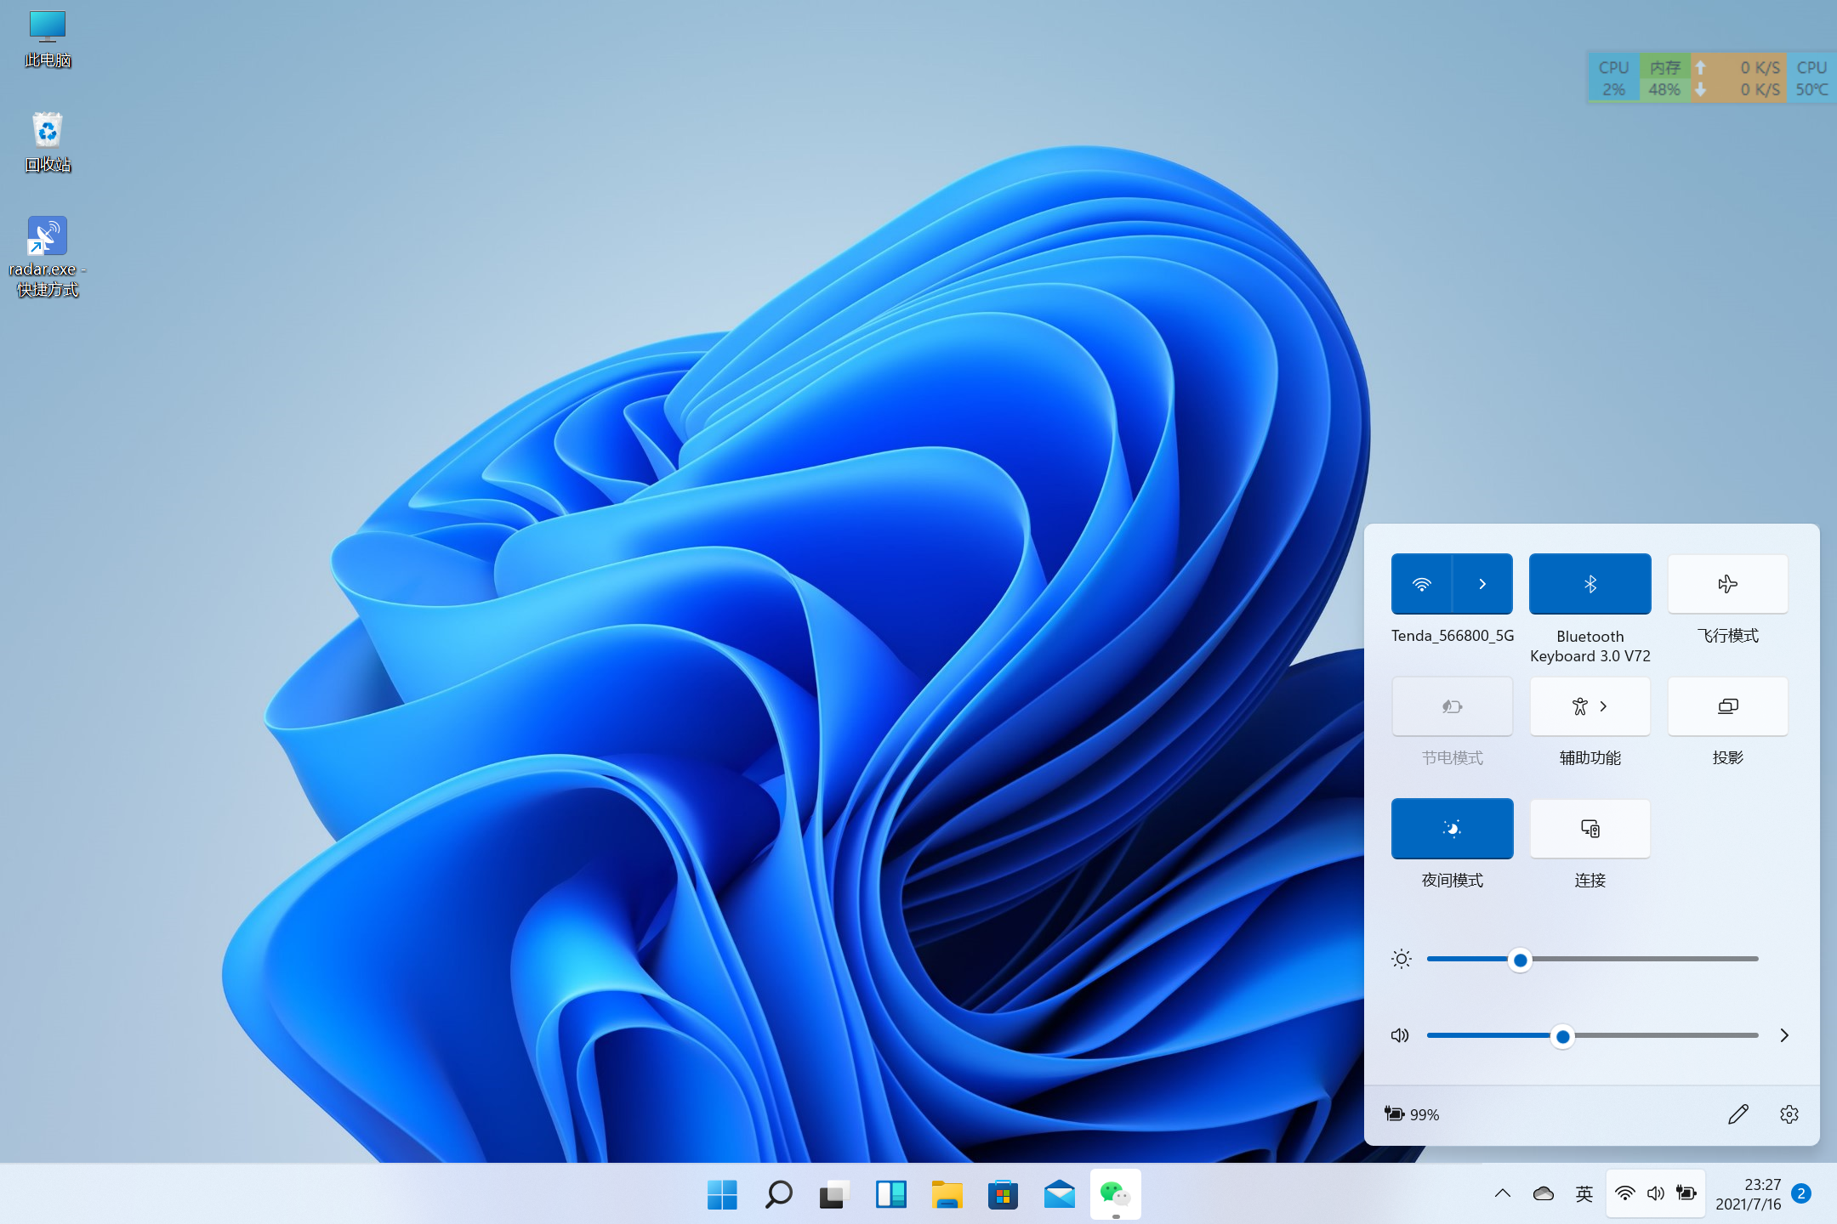The width and height of the screenshot is (1837, 1224).
Task: Click the memory 48% monitor segment
Action: tap(1664, 78)
